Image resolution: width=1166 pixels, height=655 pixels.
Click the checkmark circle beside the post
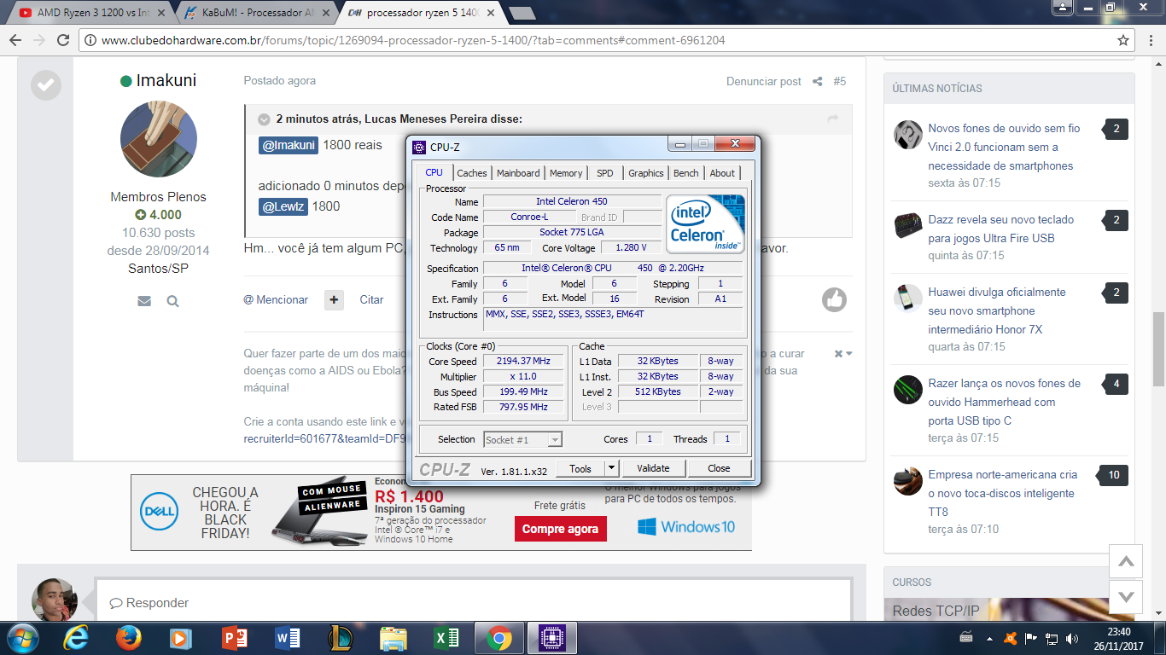(x=45, y=84)
